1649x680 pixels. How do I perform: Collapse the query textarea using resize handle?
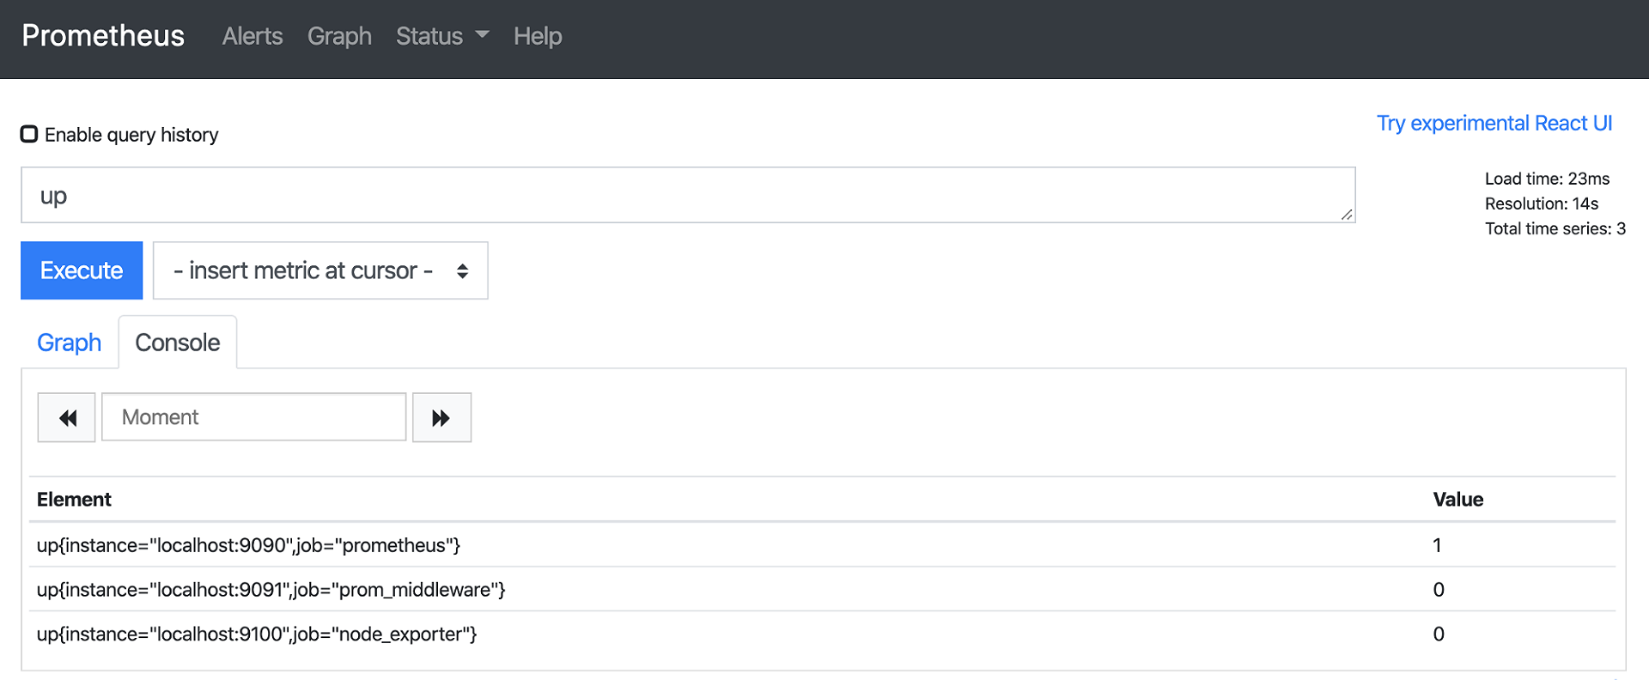click(1345, 216)
